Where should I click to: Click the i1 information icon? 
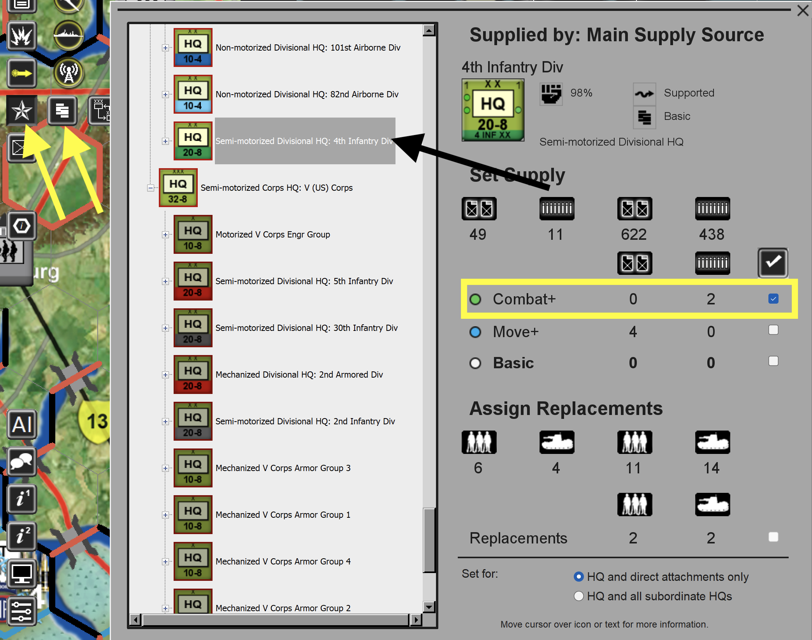pyautogui.click(x=21, y=499)
